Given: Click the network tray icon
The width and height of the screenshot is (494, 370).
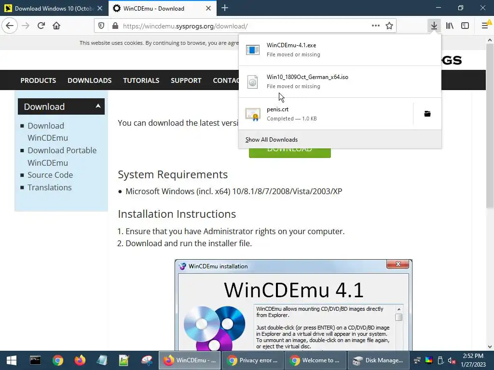Looking at the screenshot, I should click(417, 360).
